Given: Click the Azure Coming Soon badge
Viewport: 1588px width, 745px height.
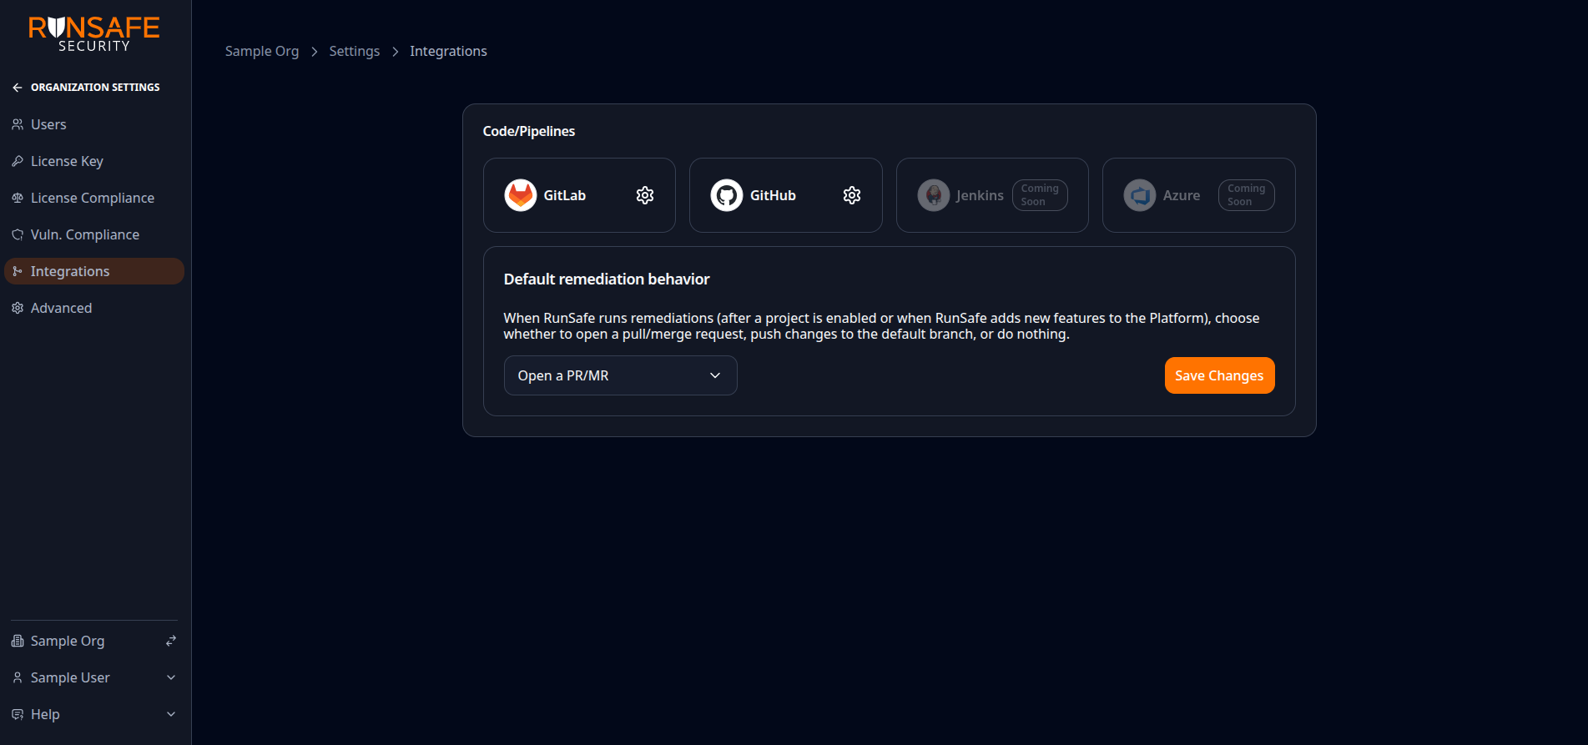Looking at the screenshot, I should click(1247, 195).
